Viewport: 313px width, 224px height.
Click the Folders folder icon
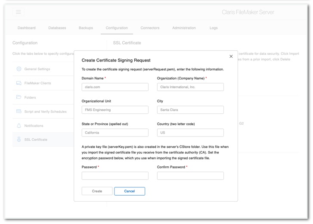19,97
